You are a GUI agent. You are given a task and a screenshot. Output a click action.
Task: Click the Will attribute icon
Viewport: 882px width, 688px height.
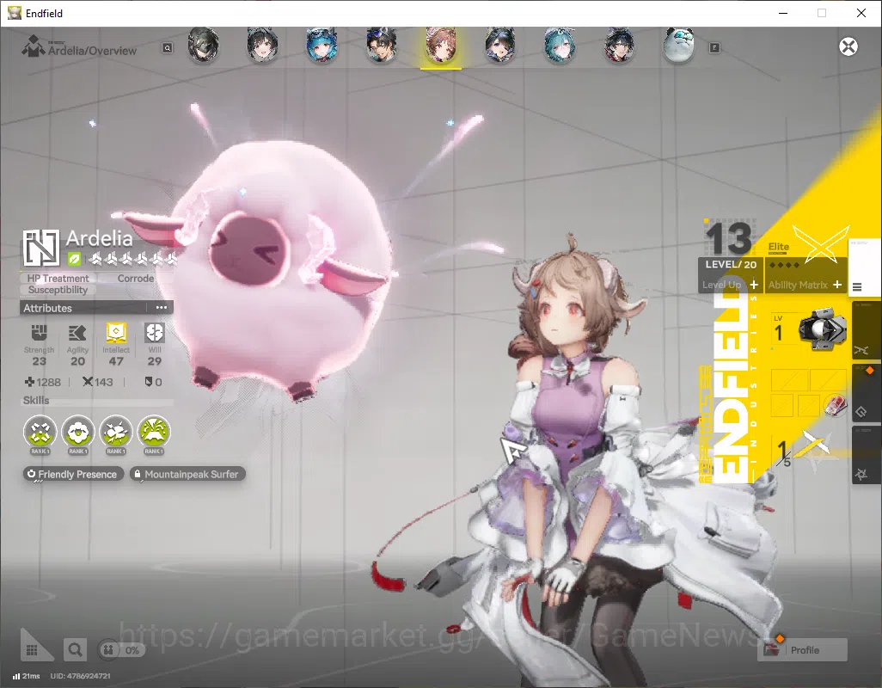[x=154, y=333]
